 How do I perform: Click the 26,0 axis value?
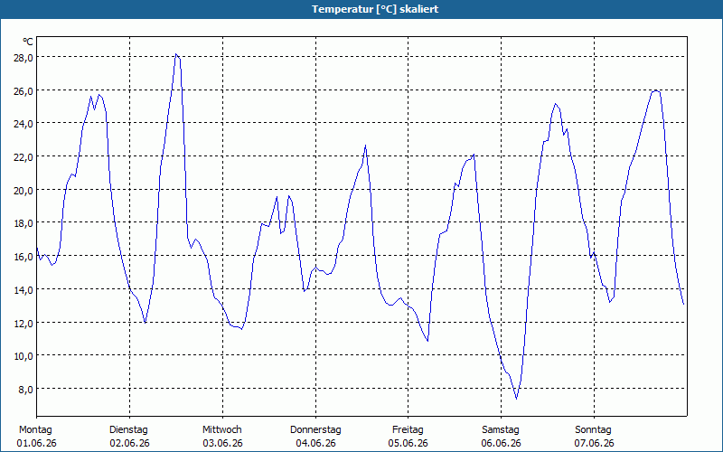(23, 91)
